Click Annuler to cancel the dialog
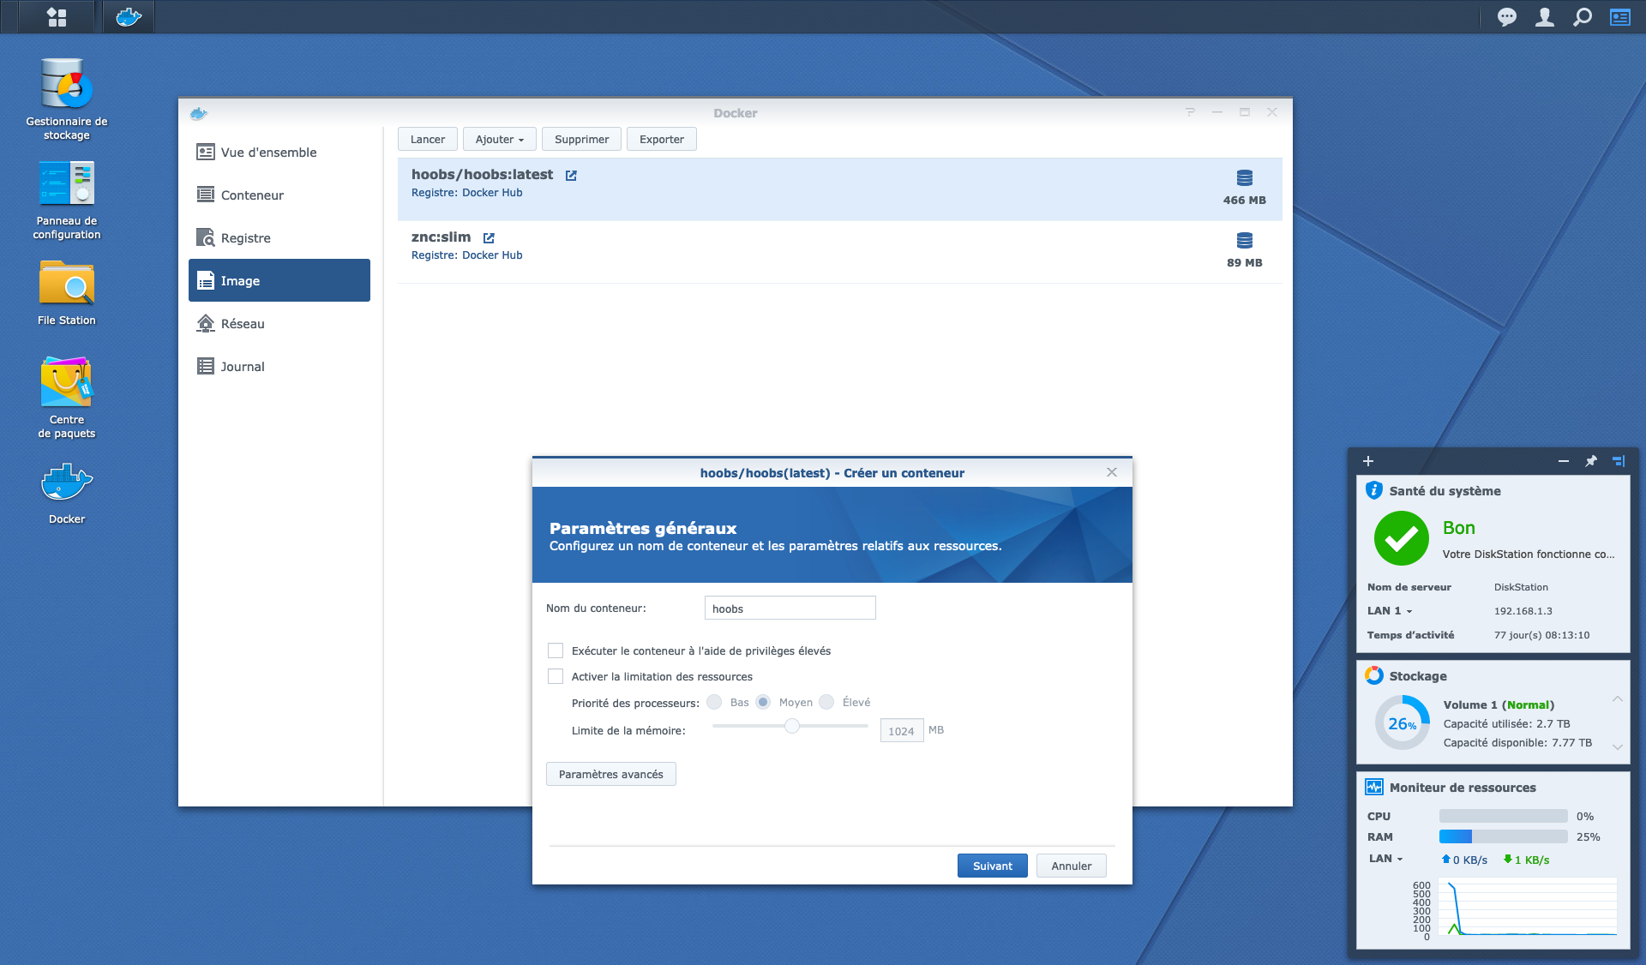This screenshot has height=965, width=1646. 1072,866
